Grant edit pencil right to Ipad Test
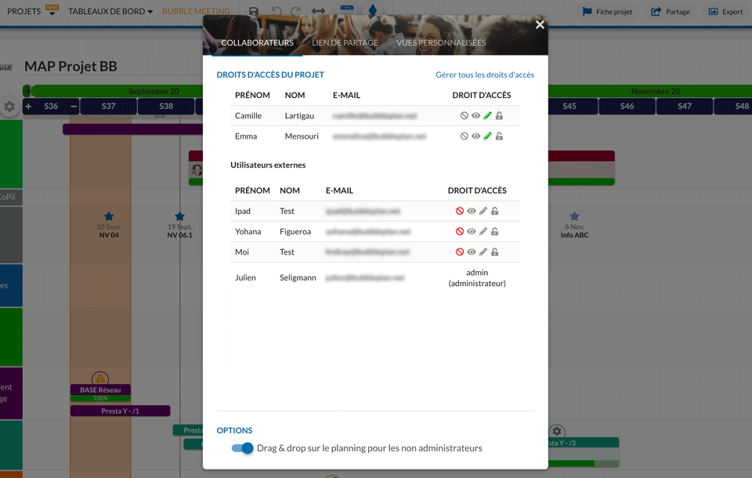 coord(483,211)
